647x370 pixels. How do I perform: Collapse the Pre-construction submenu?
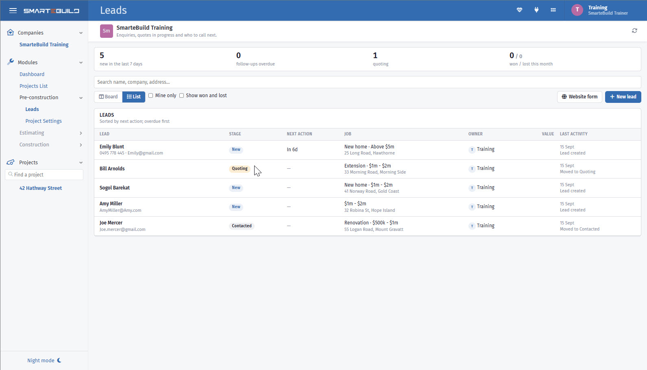[x=81, y=98]
